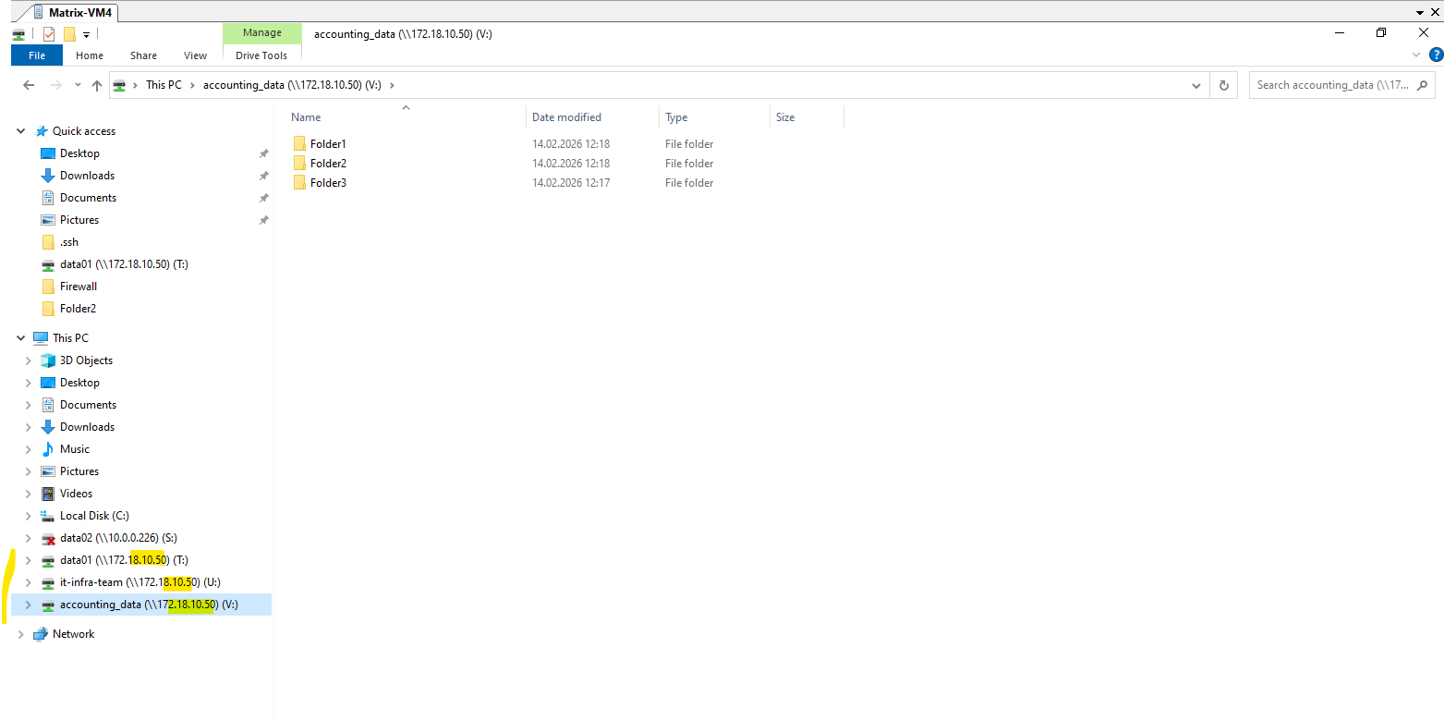Open the View ribbon tab

coord(196,55)
